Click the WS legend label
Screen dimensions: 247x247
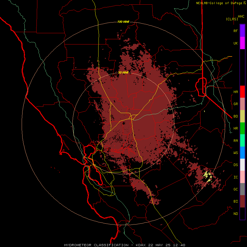click(x=235, y=153)
